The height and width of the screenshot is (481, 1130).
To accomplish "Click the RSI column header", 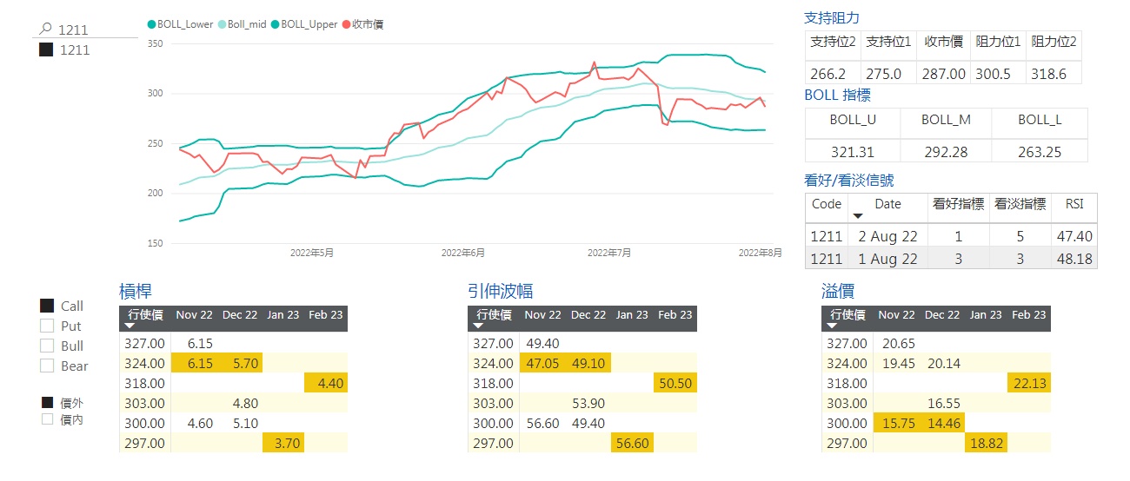I will tap(1074, 204).
